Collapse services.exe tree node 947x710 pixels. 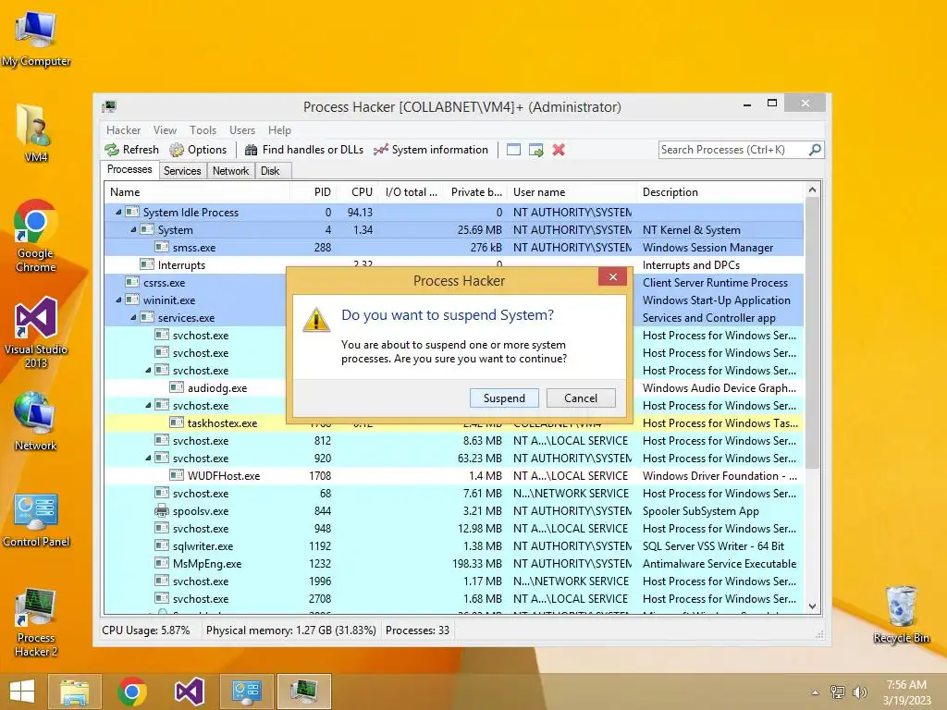[x=133, y=317]
